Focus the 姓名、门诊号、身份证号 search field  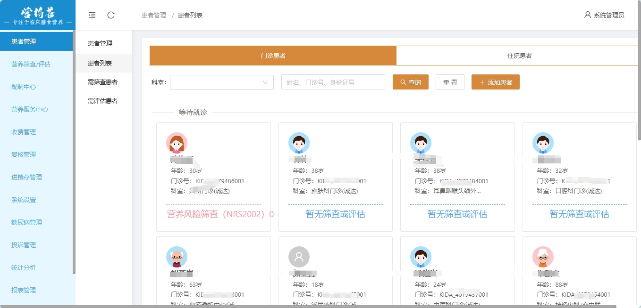333,82
